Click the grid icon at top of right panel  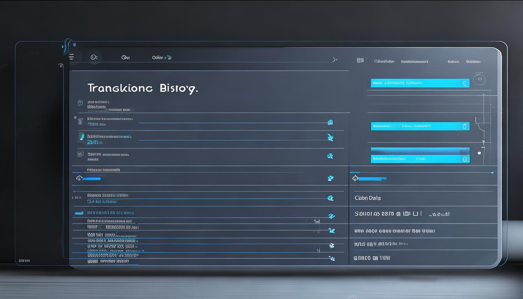pos(360,60)
